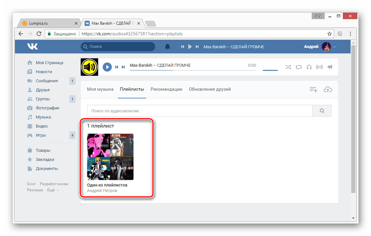This screenshot has height=236, width=371.
Task: Open the Chrome three-dots menu
Action: coord(351,34)
